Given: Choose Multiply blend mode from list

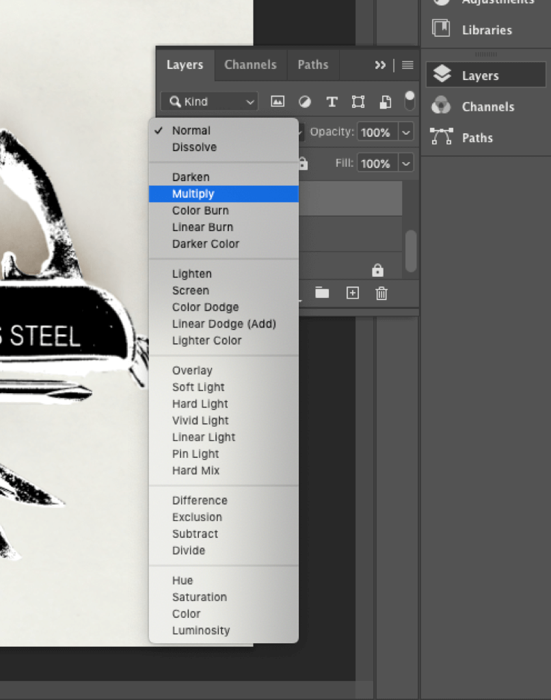Looking at the screenshot, I should (193, 194).
